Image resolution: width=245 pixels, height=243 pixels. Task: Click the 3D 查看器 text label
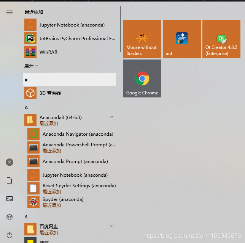point(50,93)
